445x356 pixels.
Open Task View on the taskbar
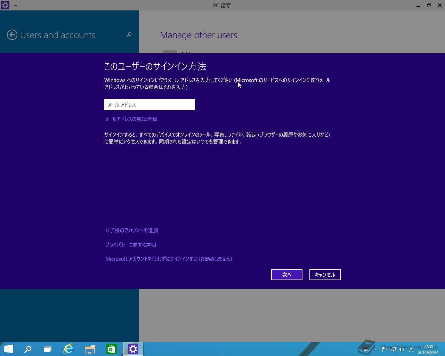[x=48, y=349]
